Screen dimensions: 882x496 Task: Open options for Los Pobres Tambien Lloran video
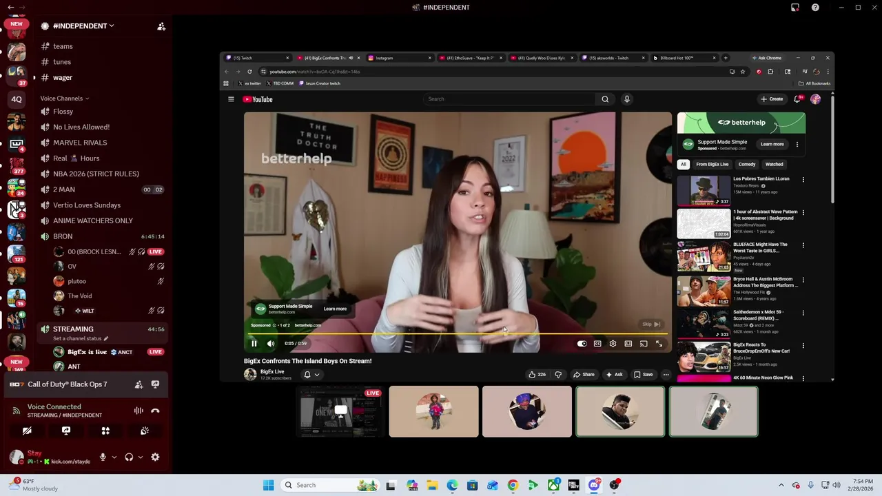803,180
